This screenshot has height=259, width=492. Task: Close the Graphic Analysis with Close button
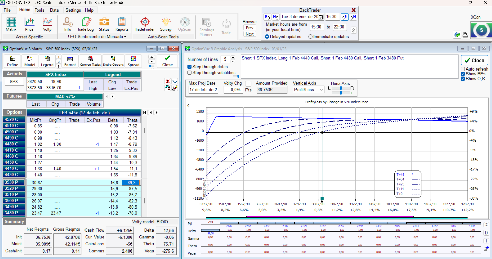point(474,60)
